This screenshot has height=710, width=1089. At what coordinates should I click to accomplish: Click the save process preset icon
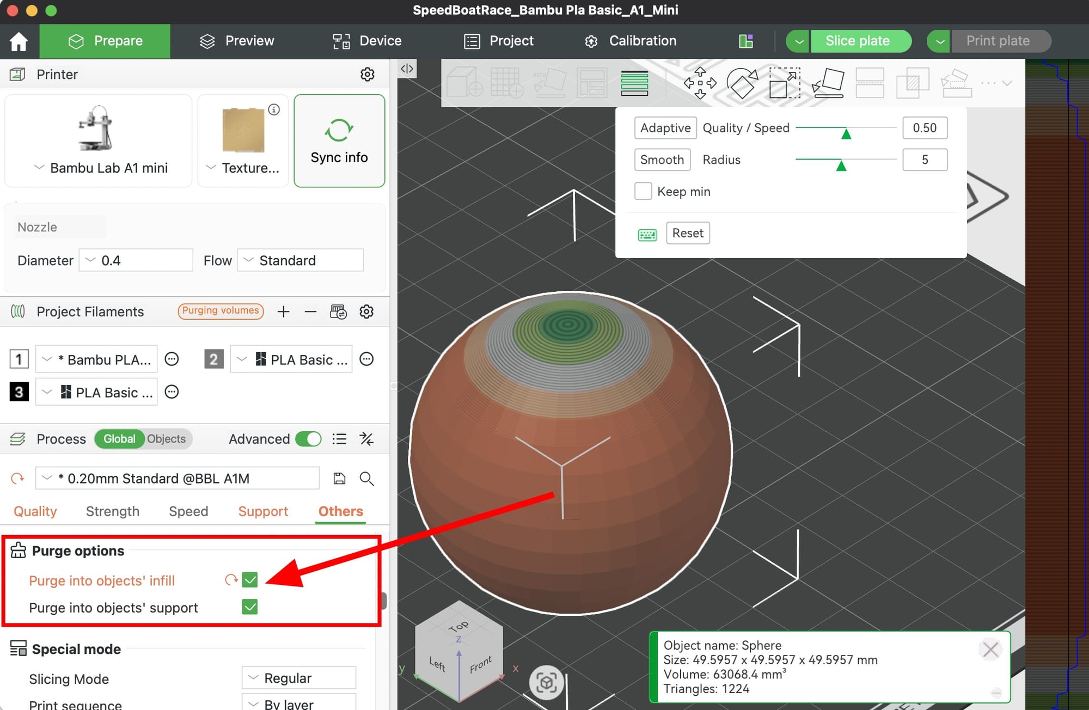(x=339, y=479)
